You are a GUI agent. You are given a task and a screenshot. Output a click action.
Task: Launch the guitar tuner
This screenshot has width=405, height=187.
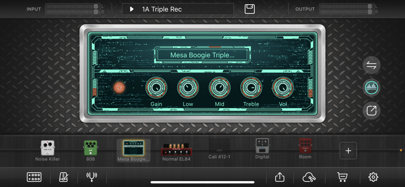coord(91,177)
